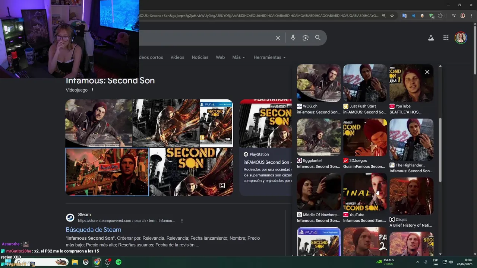
Task: Click tray microphone icon
Action: (x=426, y=262)
